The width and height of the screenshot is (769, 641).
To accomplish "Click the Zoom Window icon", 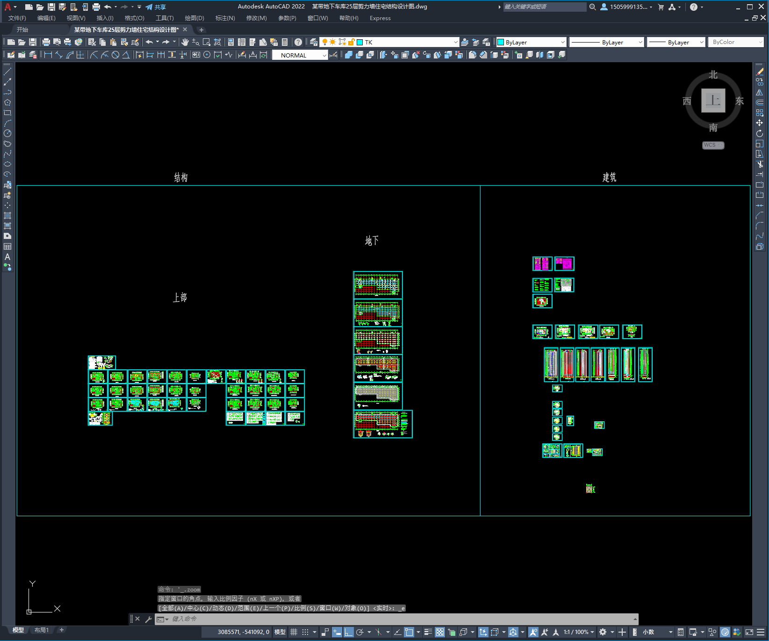I will click(206, 42).
